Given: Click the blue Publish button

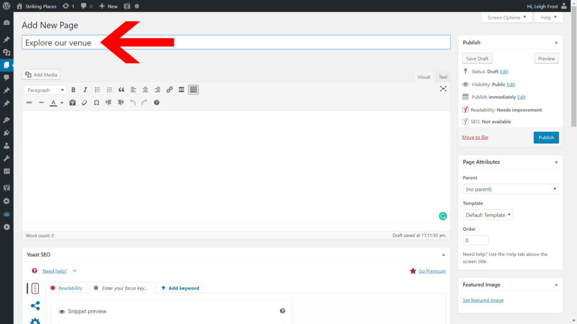Looking at the screenshot, I should 546,137.
